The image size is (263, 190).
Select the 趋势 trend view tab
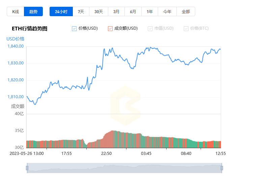point(33,11)
